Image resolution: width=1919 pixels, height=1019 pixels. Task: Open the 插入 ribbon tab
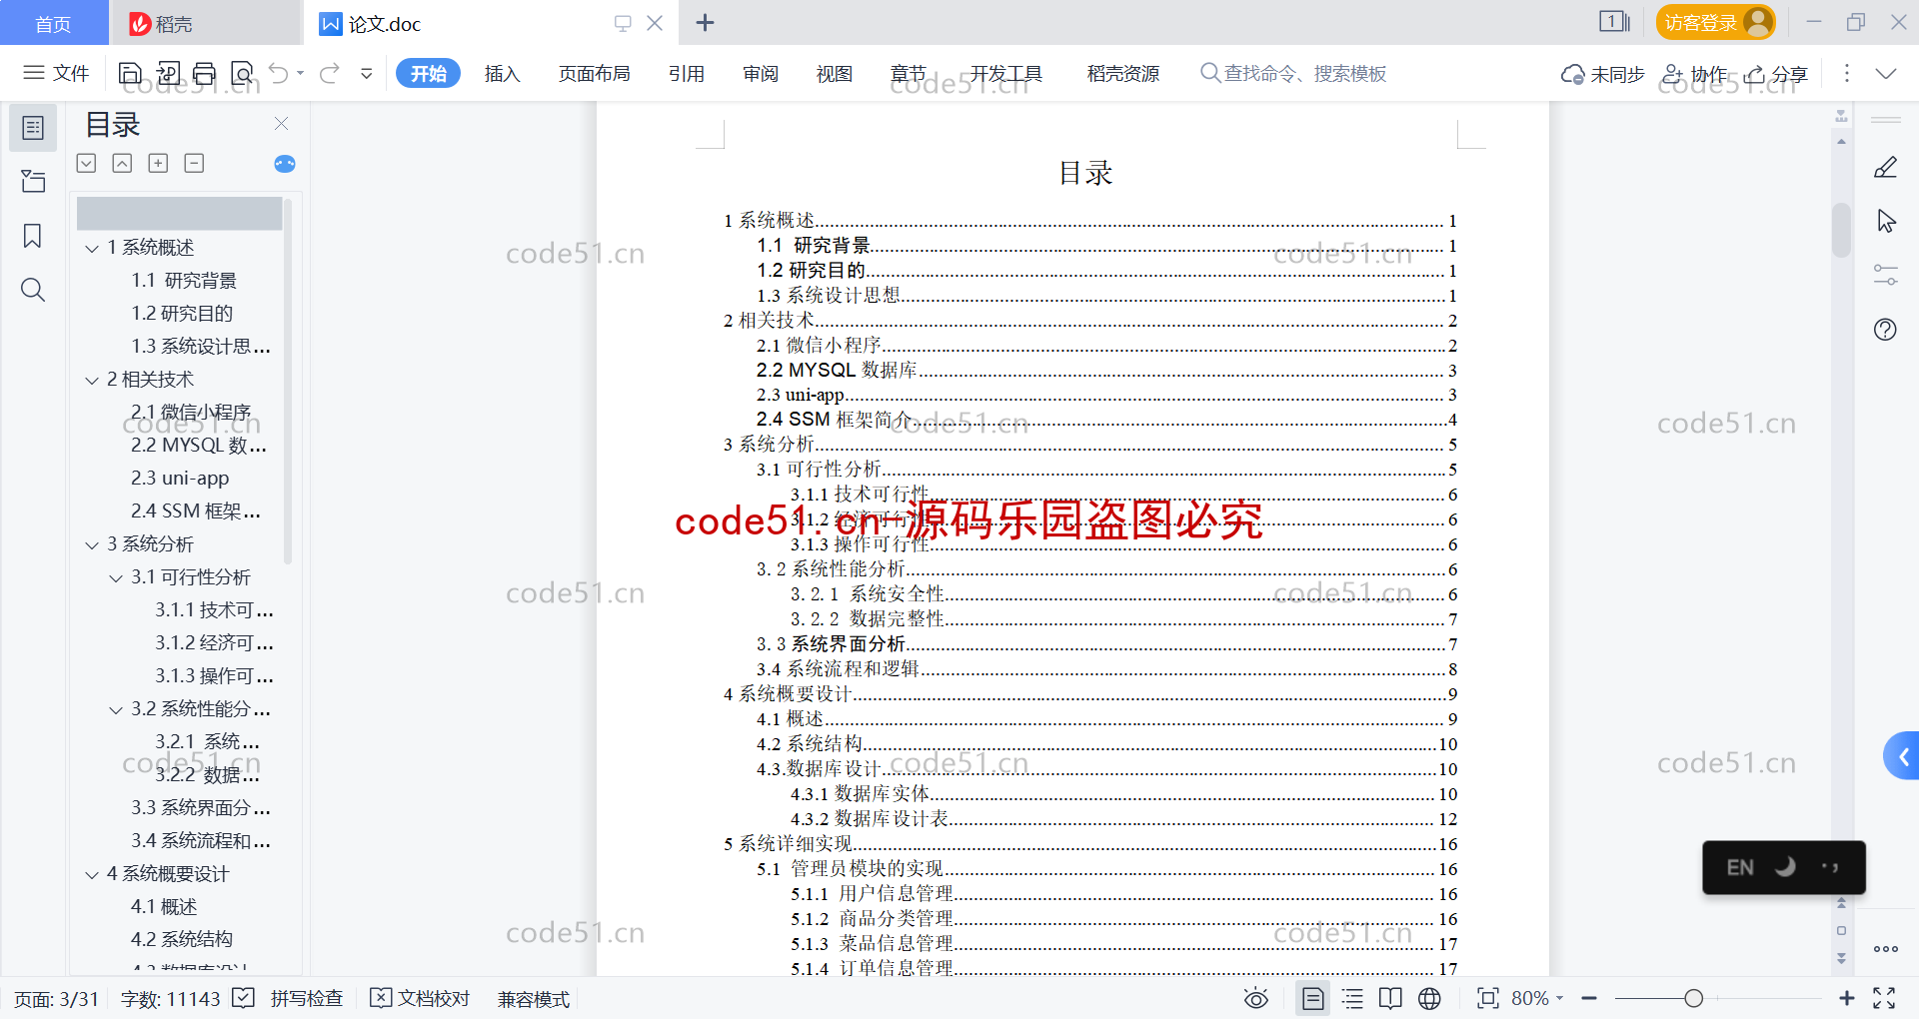point(502,73)
